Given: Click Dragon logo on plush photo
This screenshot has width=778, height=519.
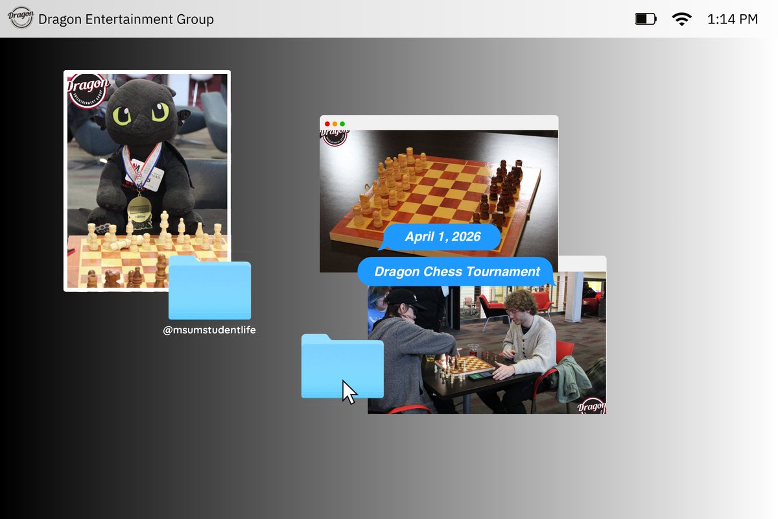Looking at the screenshot, I should pyautogui.click(x=88, y=90).
